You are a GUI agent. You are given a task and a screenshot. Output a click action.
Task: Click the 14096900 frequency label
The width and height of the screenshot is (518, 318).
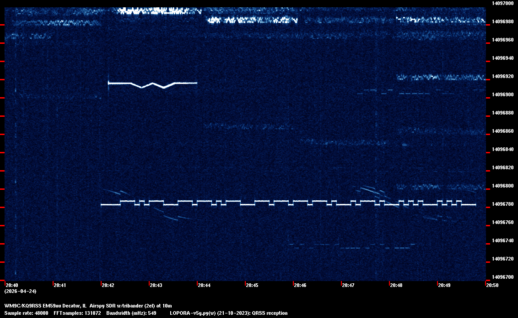pyautogui.click(x=503, y=94)
